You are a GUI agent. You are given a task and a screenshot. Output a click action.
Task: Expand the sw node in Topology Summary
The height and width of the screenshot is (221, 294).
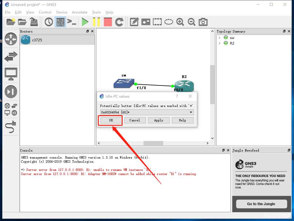219,38
